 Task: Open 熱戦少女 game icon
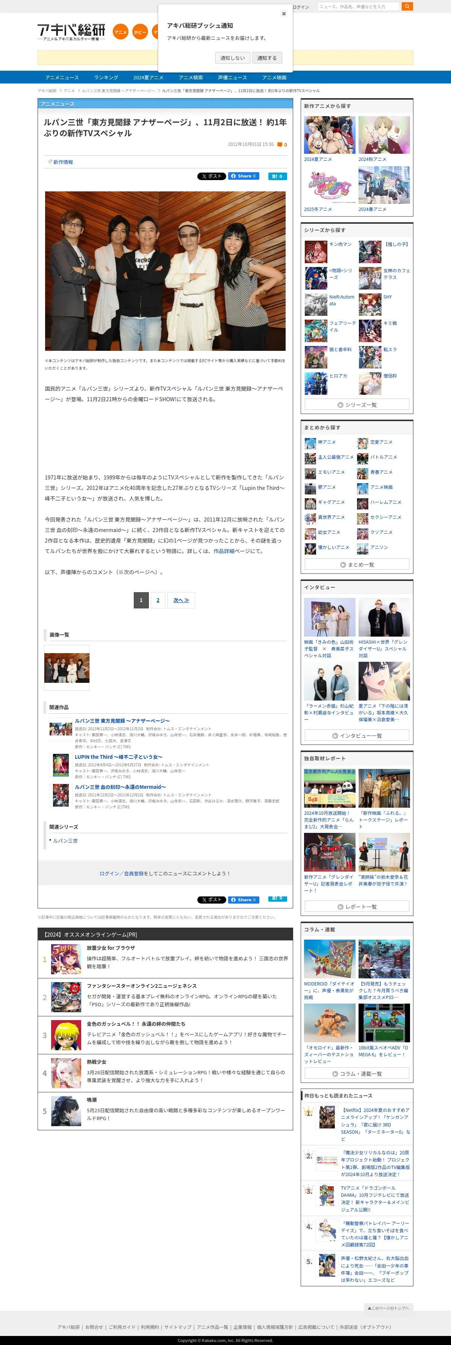point(66,1073)
